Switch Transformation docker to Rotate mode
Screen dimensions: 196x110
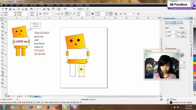[x=170, y=23]
